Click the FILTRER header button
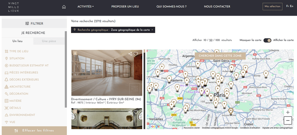This screenshot has width=297, height=135. (x=34, y=23)
